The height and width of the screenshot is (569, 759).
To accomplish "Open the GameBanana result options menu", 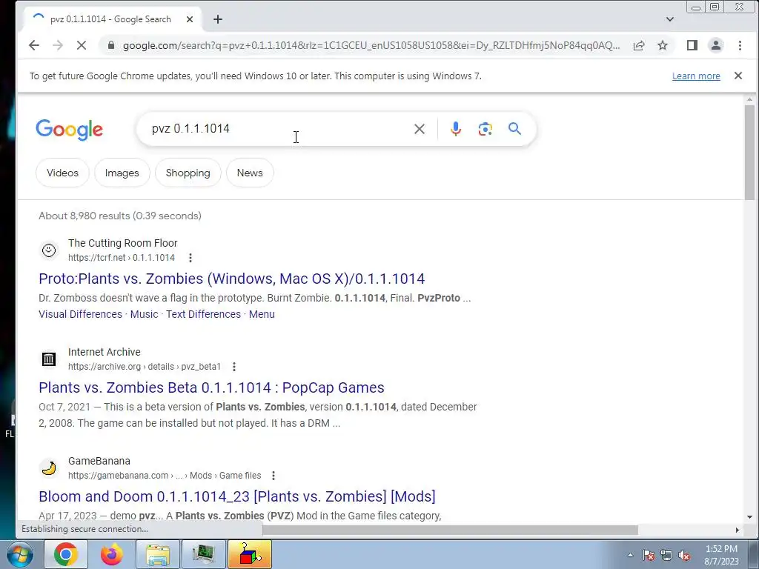I will 274,476.
